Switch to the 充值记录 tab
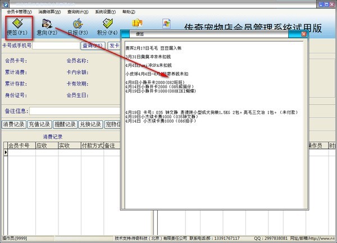 tap(39, 124)
